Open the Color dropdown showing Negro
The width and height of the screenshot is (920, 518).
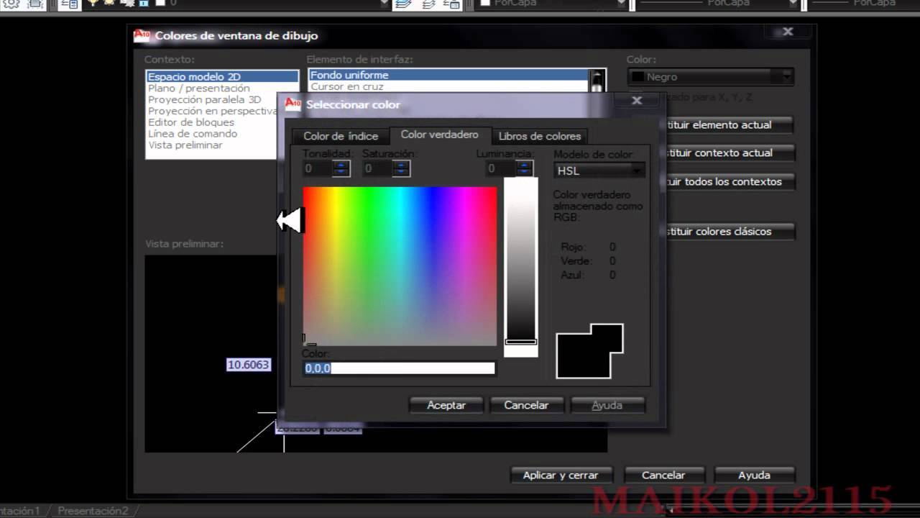787,77
